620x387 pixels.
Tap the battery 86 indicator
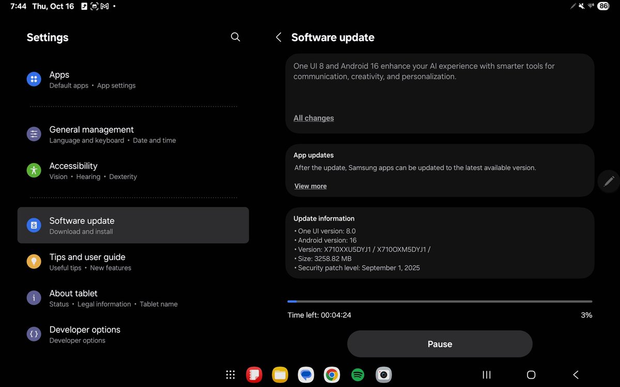click(603, 6)
